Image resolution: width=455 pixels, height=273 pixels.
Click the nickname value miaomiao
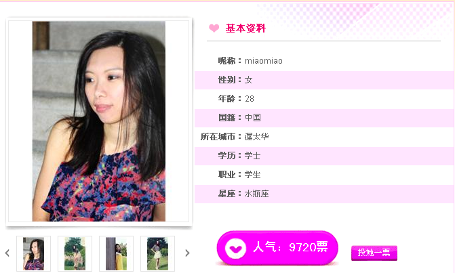tap(264, 61)
